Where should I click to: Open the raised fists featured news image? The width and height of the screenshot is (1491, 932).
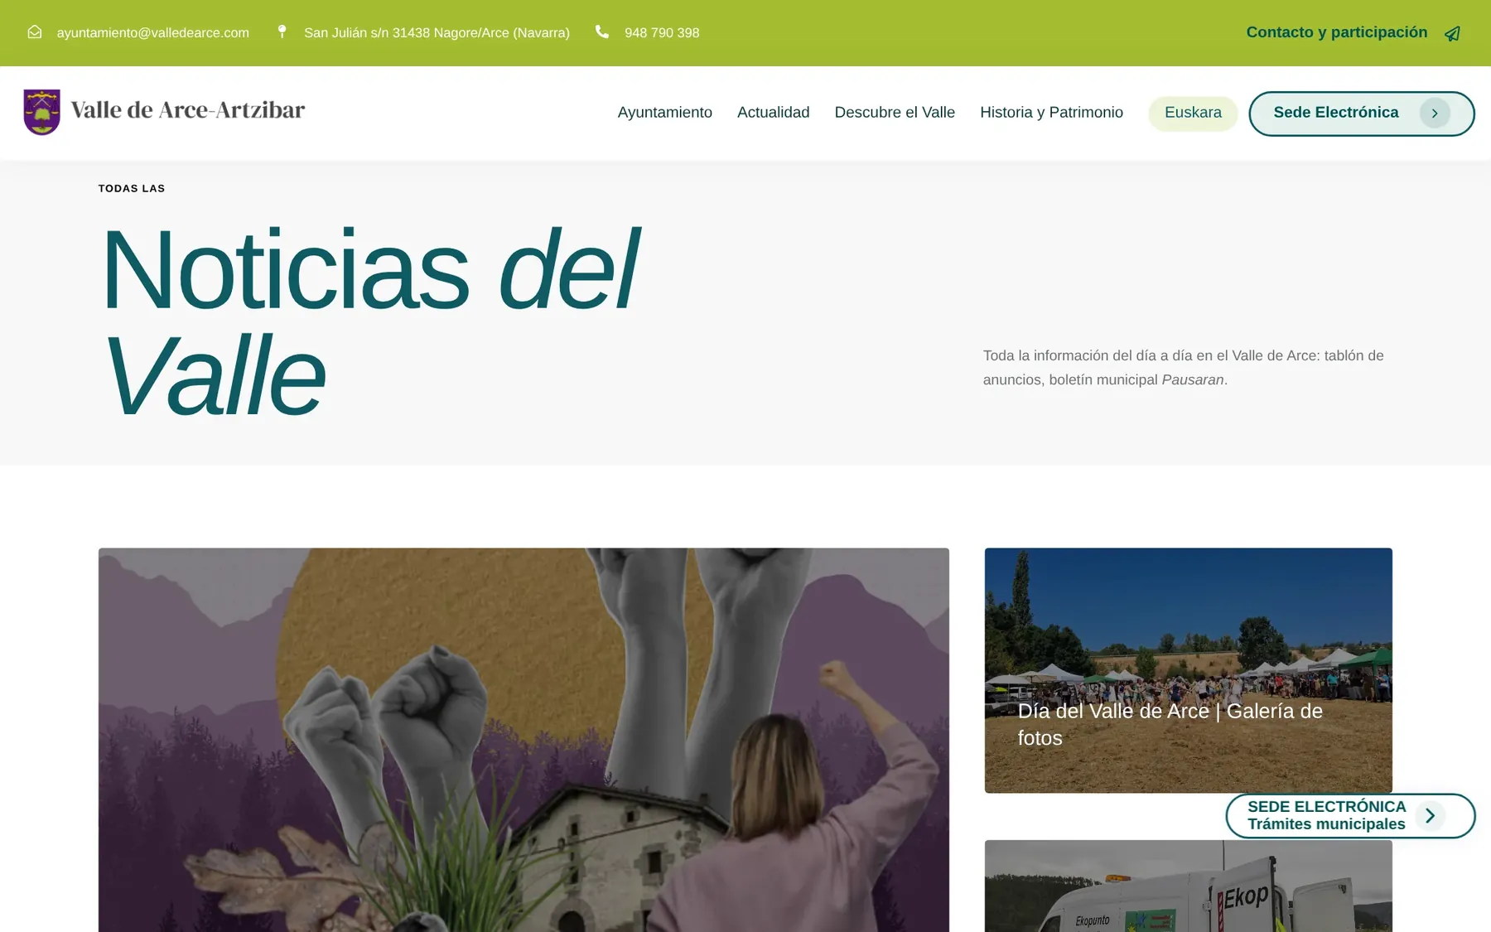[x=524, y=740]
